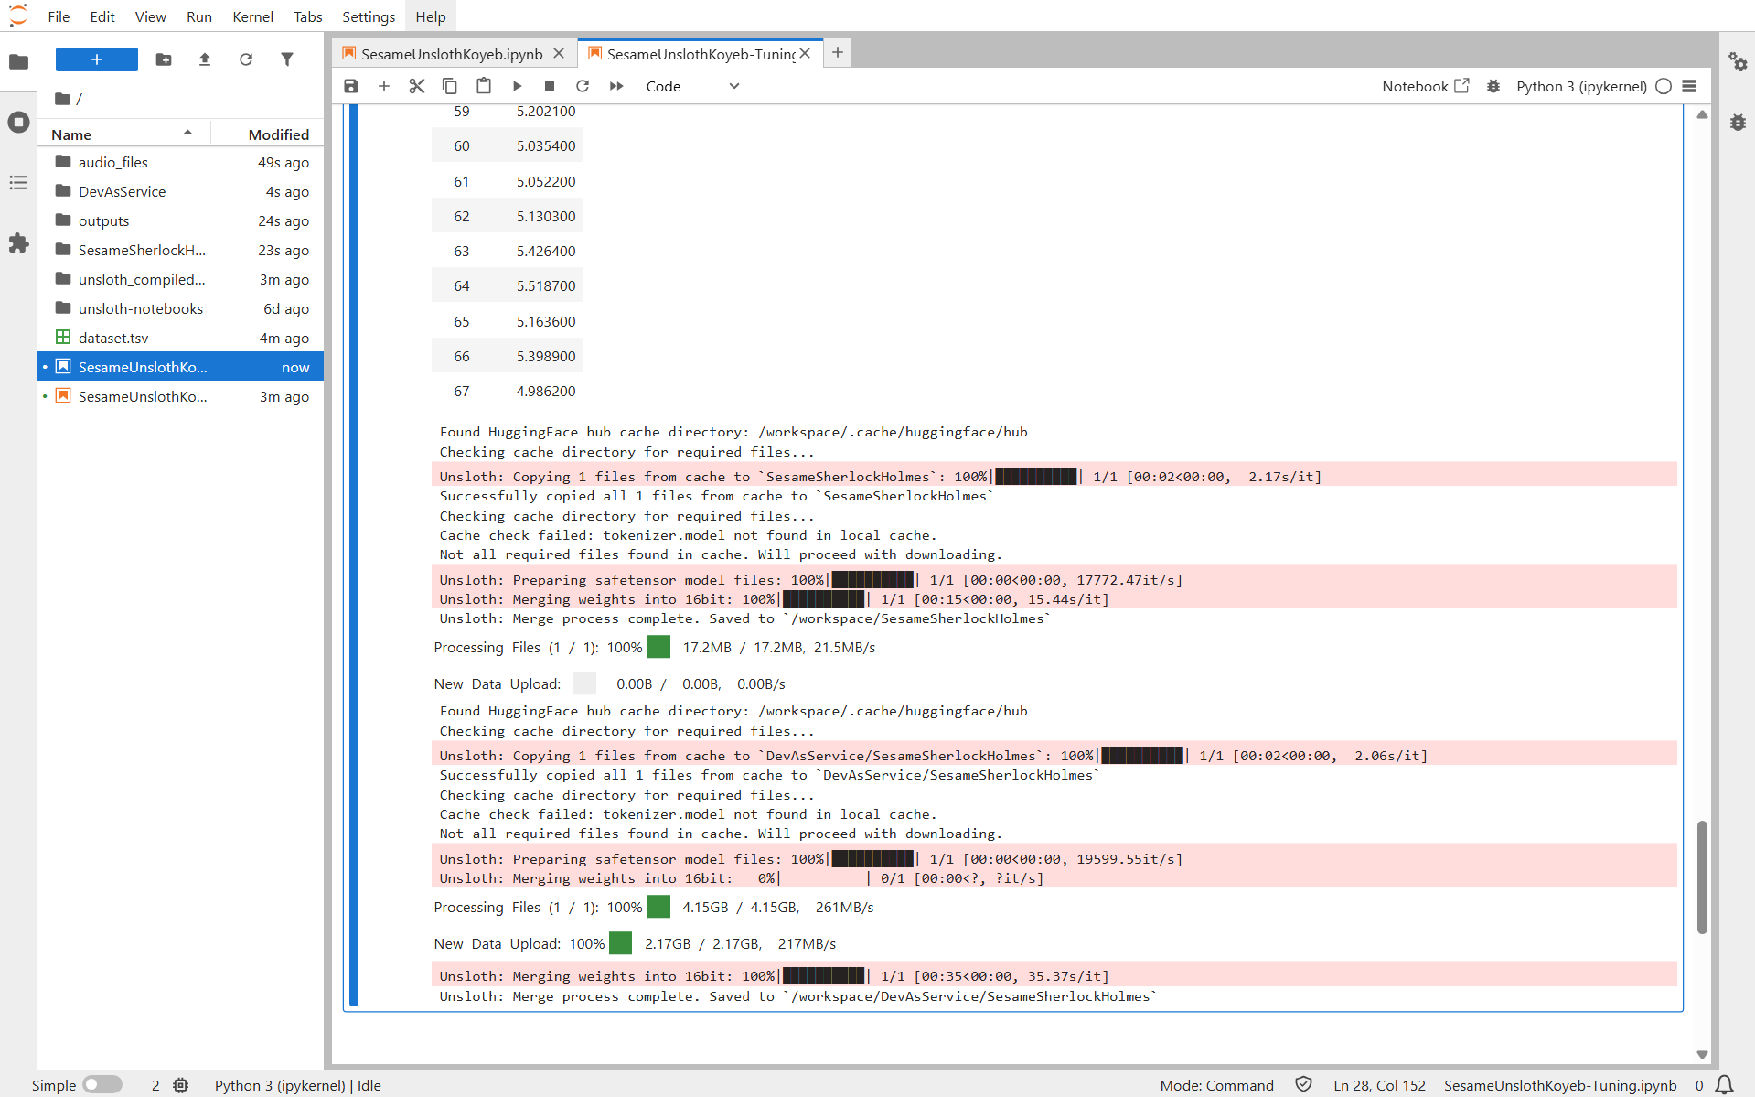Click the Python 3 (ipykernel) kernel name
1755x1097 pixels.
point(1580,86)
